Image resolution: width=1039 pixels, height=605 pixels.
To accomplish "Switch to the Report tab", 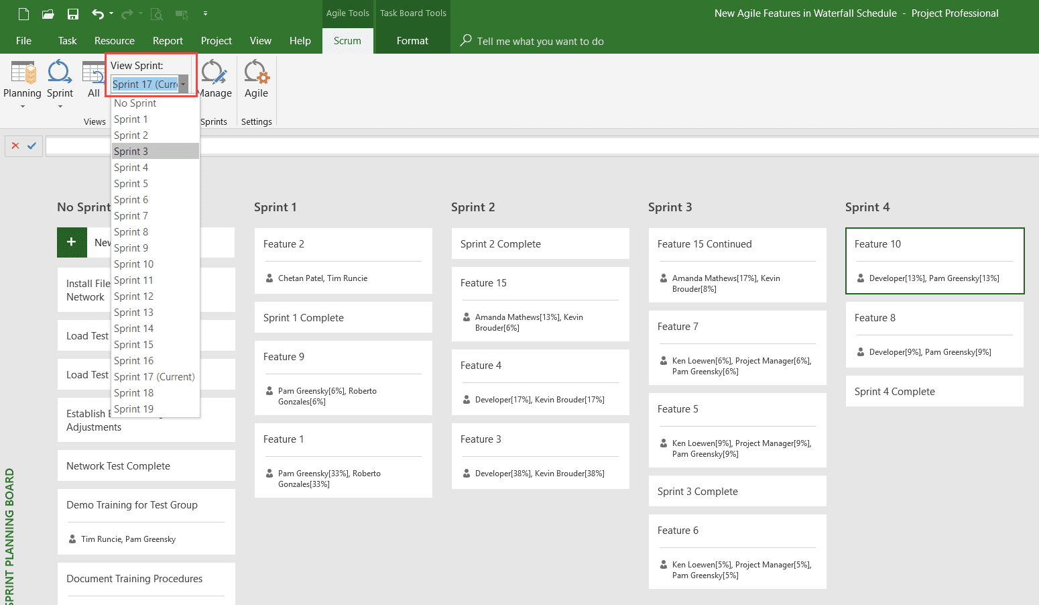I will click(168, 40).
